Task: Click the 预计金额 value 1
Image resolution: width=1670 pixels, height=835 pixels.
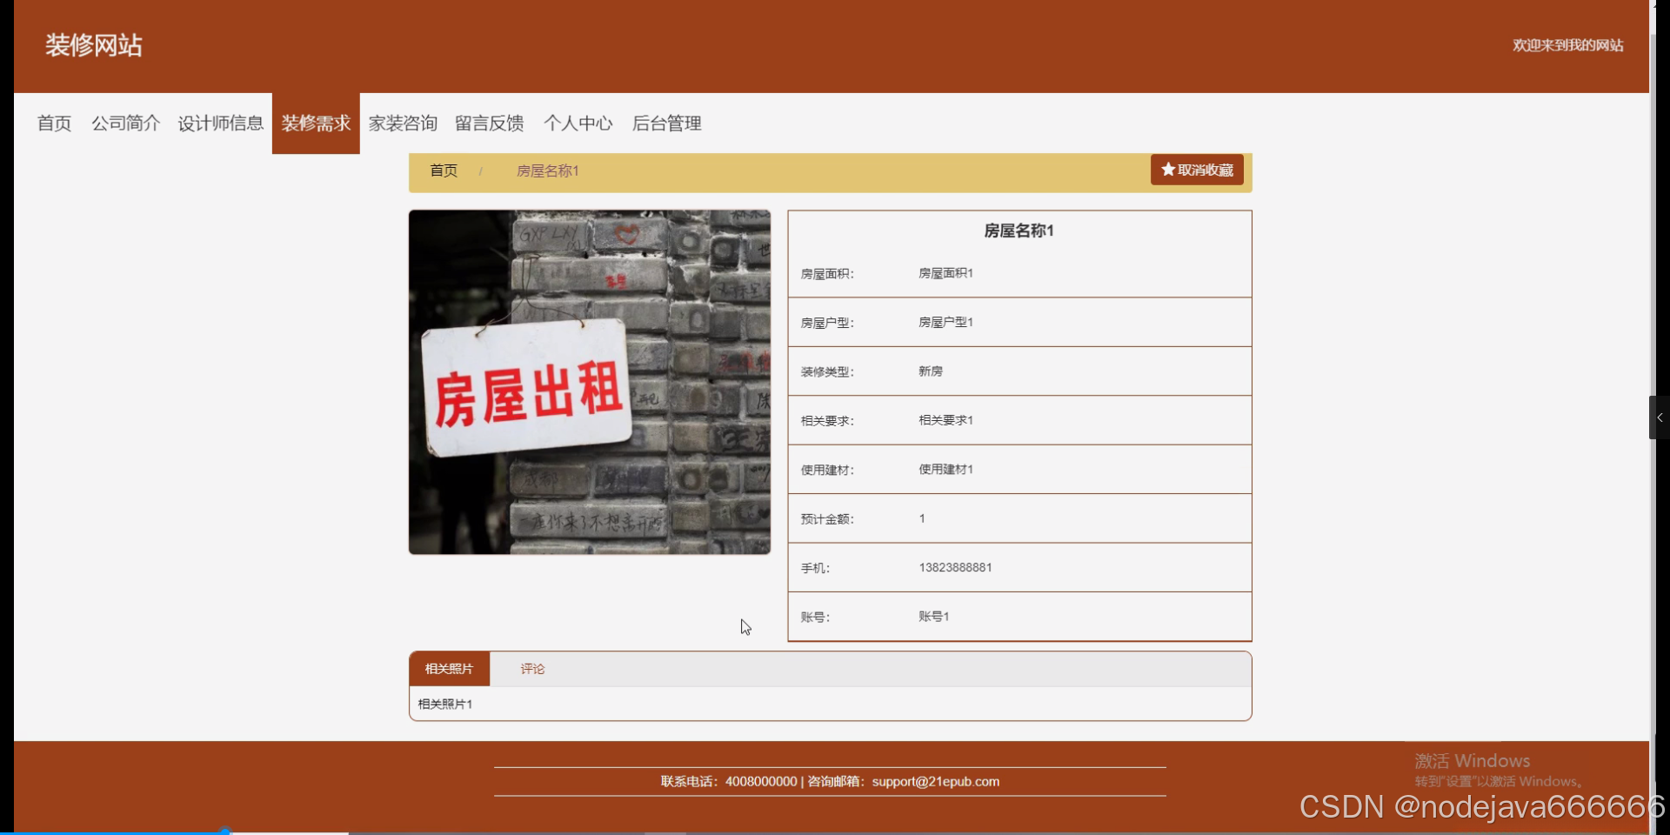Action: click(922, 518)
